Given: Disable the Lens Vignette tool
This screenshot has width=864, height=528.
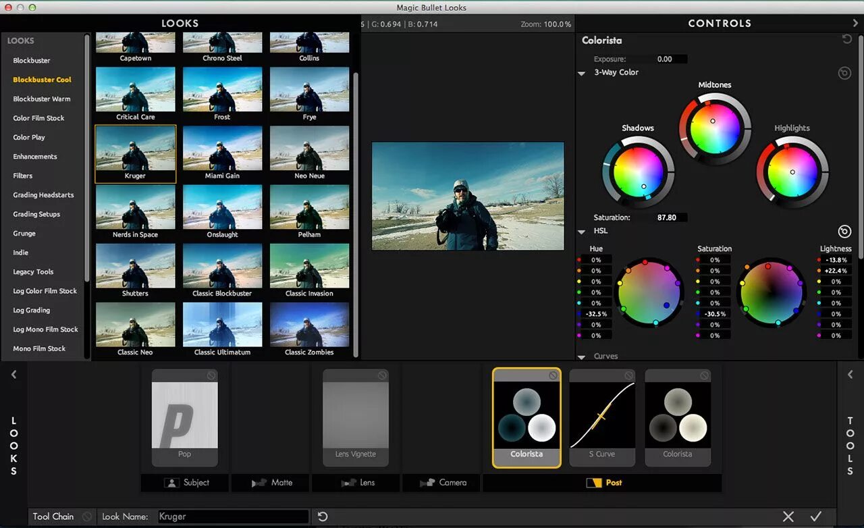Looking at the screenshot, I should (x=382, y=375).
